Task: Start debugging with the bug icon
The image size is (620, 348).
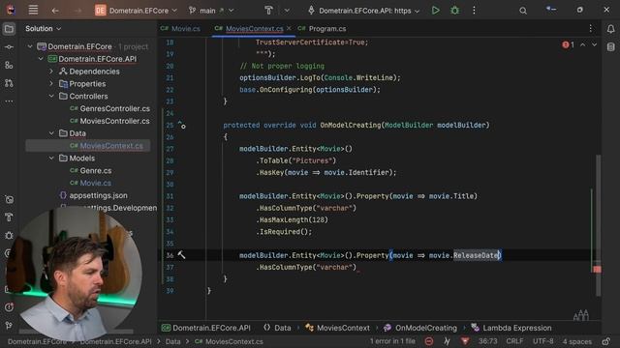Action: click(x=454, y=11)
